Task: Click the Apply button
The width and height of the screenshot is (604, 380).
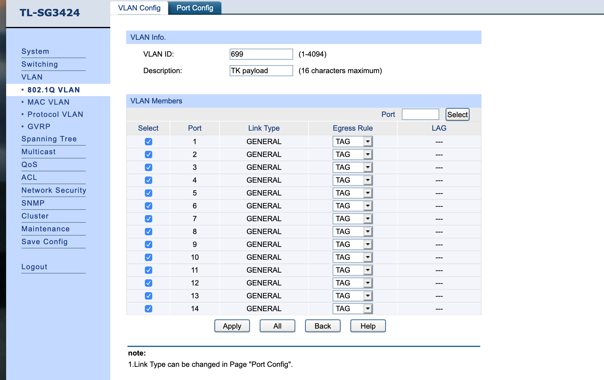Action: pos(232,326)
